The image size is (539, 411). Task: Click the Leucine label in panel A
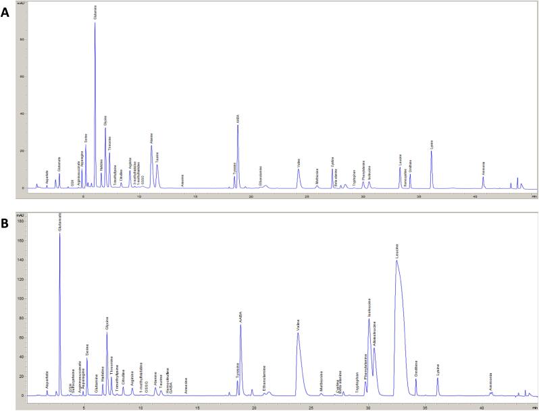click(x=400, y=160)
